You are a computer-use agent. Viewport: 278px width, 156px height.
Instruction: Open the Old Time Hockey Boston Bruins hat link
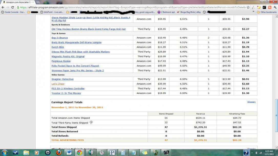[88, 29]
